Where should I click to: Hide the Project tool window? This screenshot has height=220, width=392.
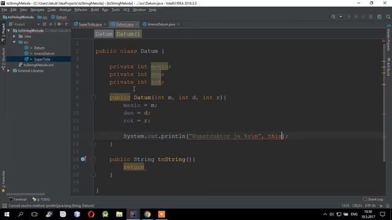67,24
